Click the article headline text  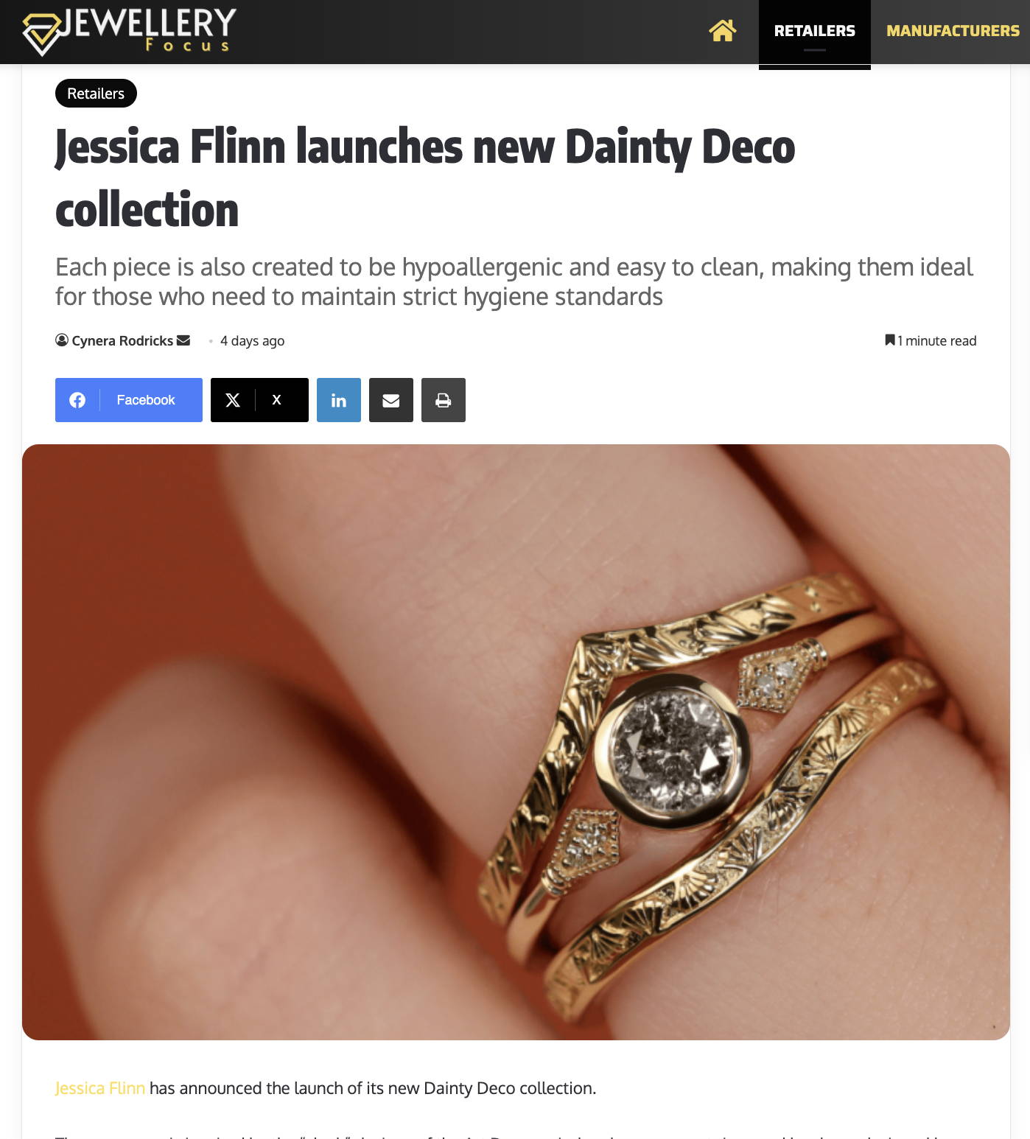425,178
